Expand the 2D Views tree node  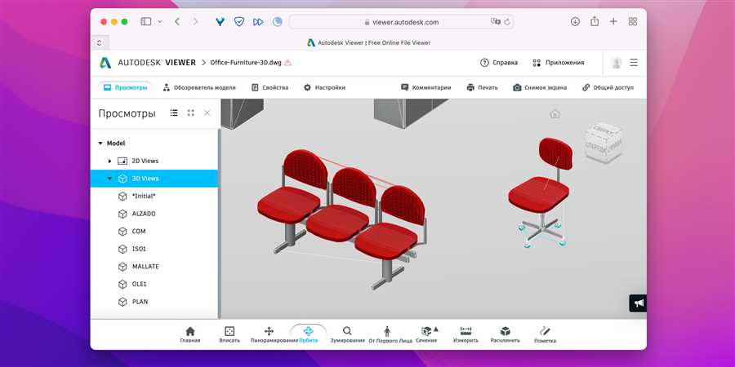pos(110,161)
